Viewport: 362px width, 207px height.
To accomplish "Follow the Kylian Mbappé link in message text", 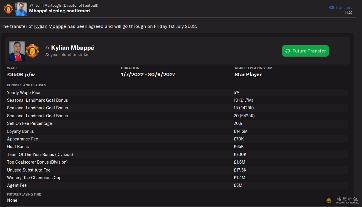I will point(50,26).
